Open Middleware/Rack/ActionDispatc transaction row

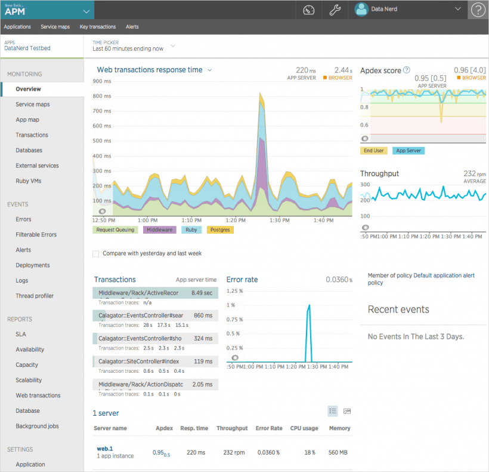(x=155, y=384)
